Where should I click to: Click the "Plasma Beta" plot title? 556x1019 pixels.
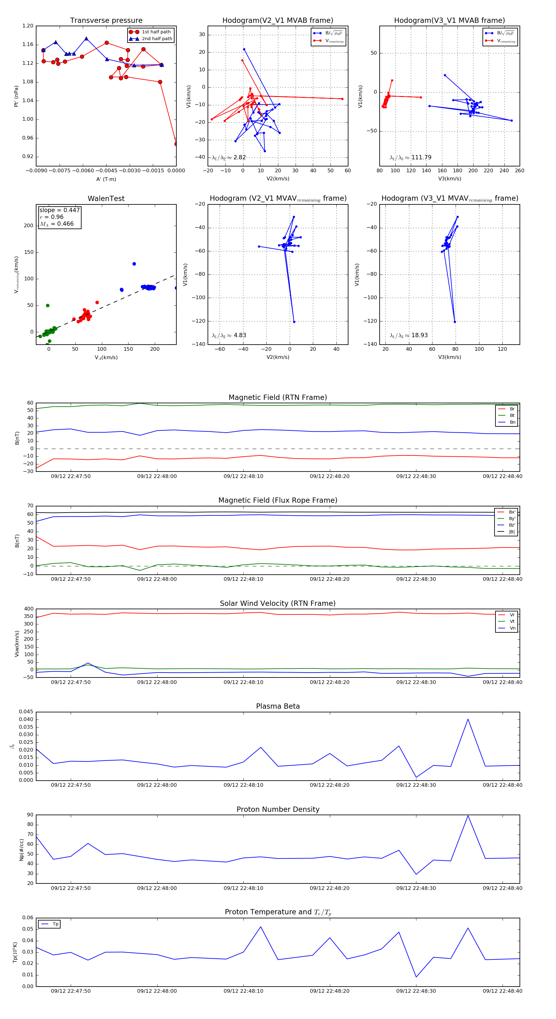click(278, 706)
